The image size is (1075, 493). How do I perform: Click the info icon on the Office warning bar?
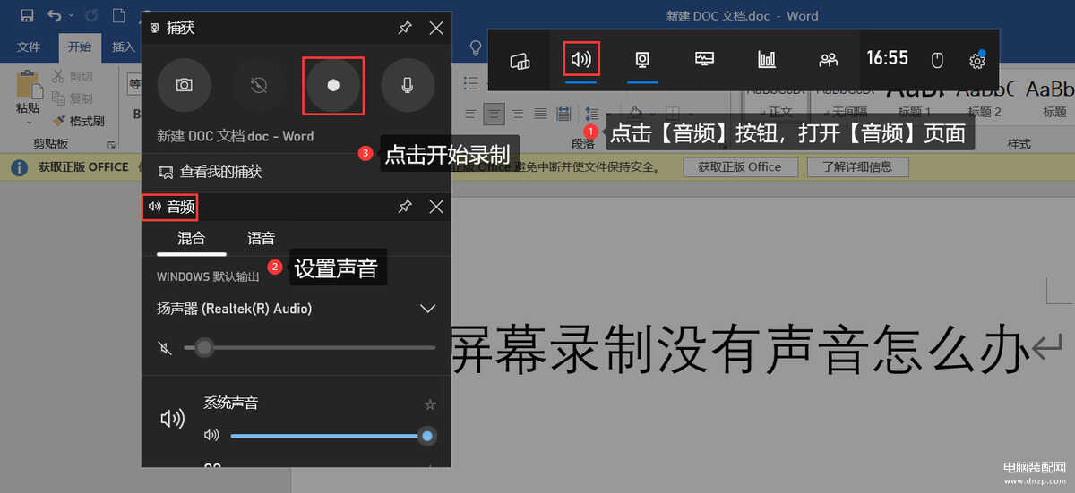click(x=19, y=167)
